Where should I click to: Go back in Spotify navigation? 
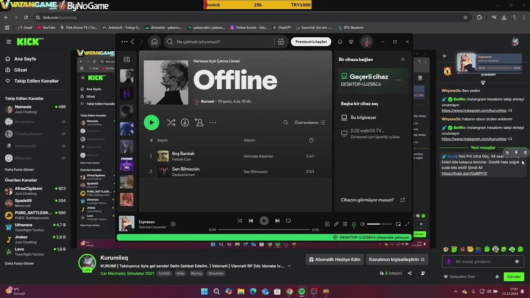[x=132, y=42]
